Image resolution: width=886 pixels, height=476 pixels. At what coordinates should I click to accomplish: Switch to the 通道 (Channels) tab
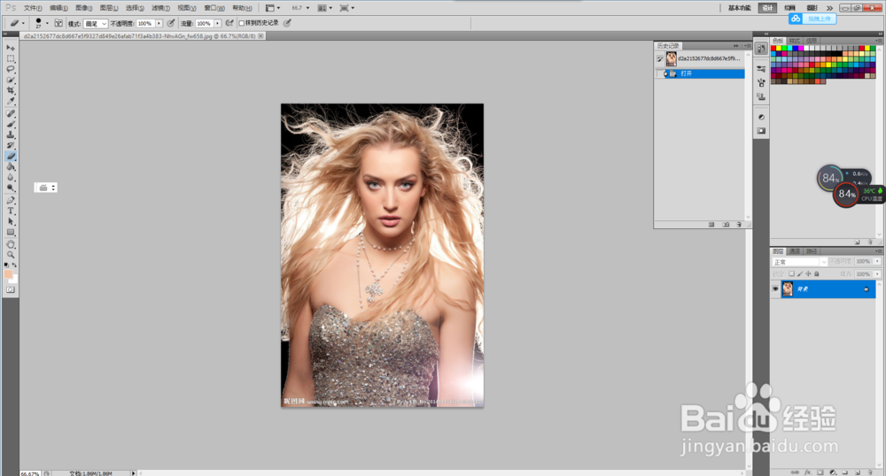795,251
